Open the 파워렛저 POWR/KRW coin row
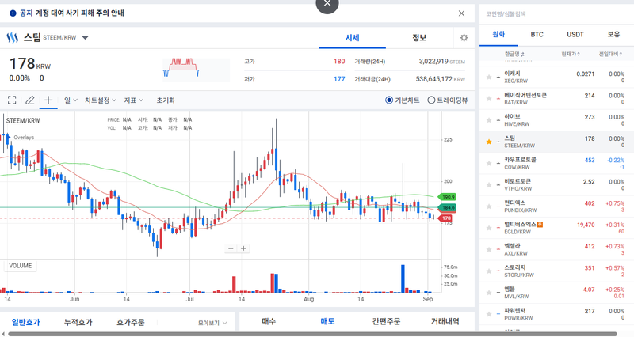The image size is (634, 337). pyautogui.click(x=556, y=314)
